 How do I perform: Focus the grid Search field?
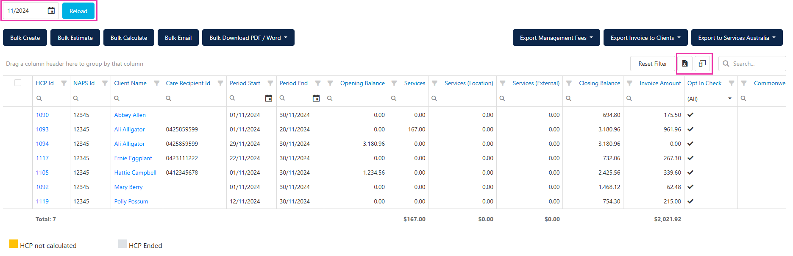pyautogui.click(x=752, y=64)
